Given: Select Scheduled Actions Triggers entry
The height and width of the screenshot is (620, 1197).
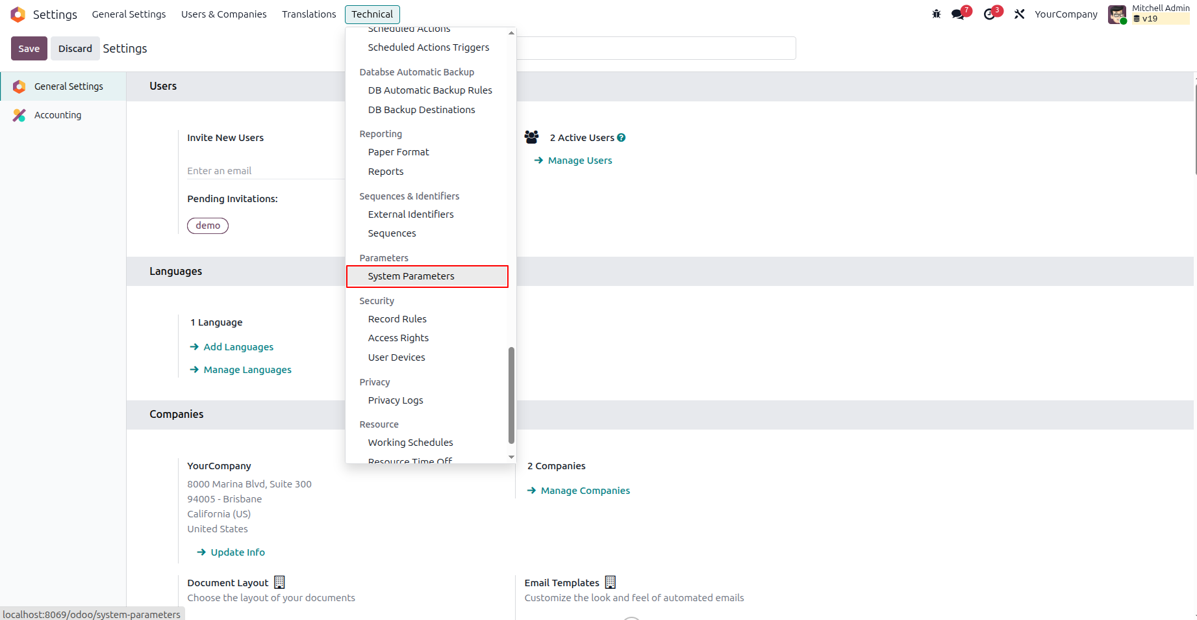Looking at the screenshot, I should tap(429, 47).
